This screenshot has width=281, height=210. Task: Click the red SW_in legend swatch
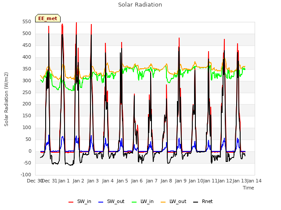pyautogui.click(x=71, y=202)
